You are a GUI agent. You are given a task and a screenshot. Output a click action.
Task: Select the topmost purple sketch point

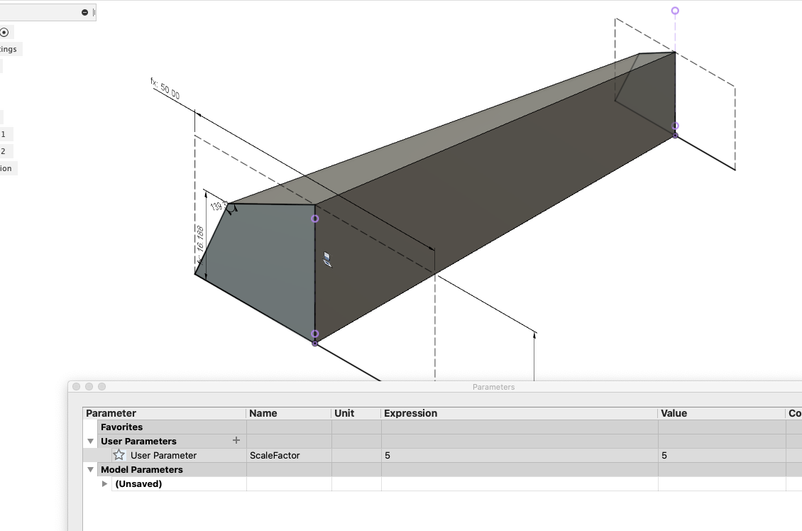pos(675,11)
